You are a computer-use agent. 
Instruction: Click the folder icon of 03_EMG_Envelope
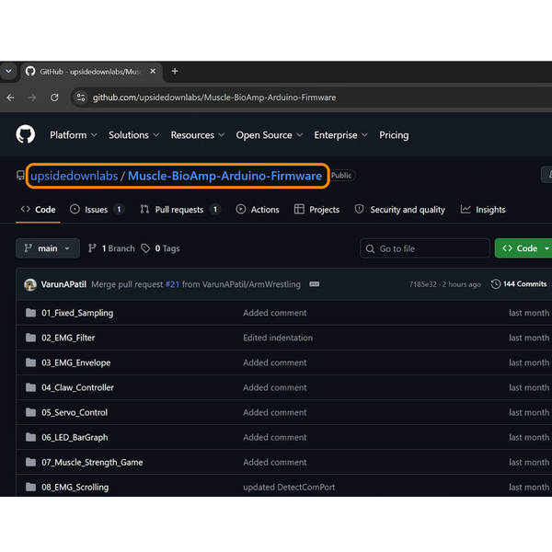30,362
